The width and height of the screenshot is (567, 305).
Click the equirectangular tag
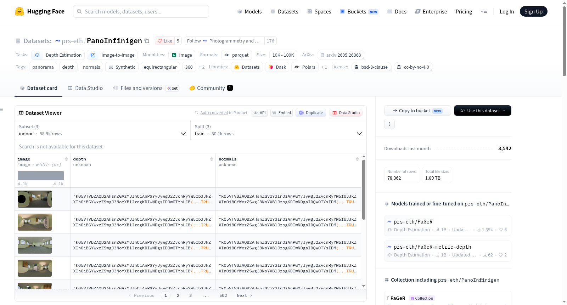pos(160,67)
